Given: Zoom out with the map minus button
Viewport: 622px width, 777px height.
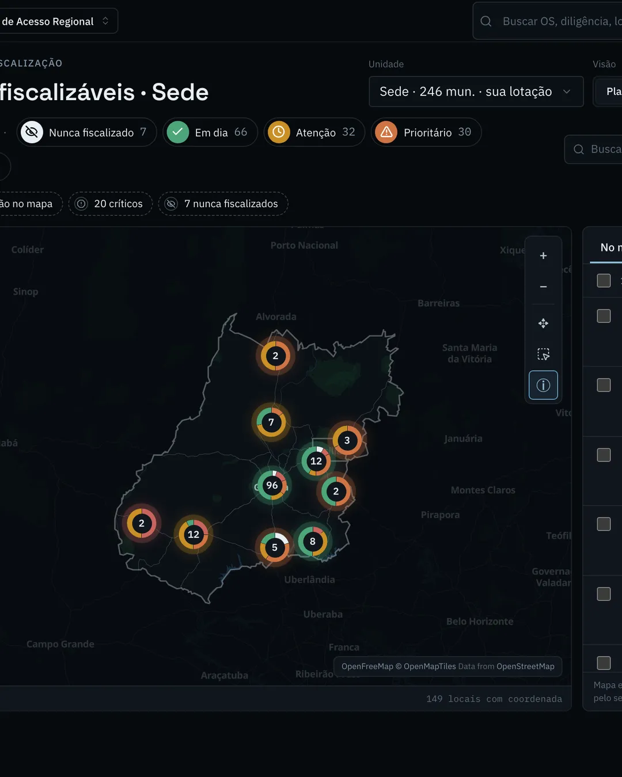Looking at the screenshot, I should 543,287.
